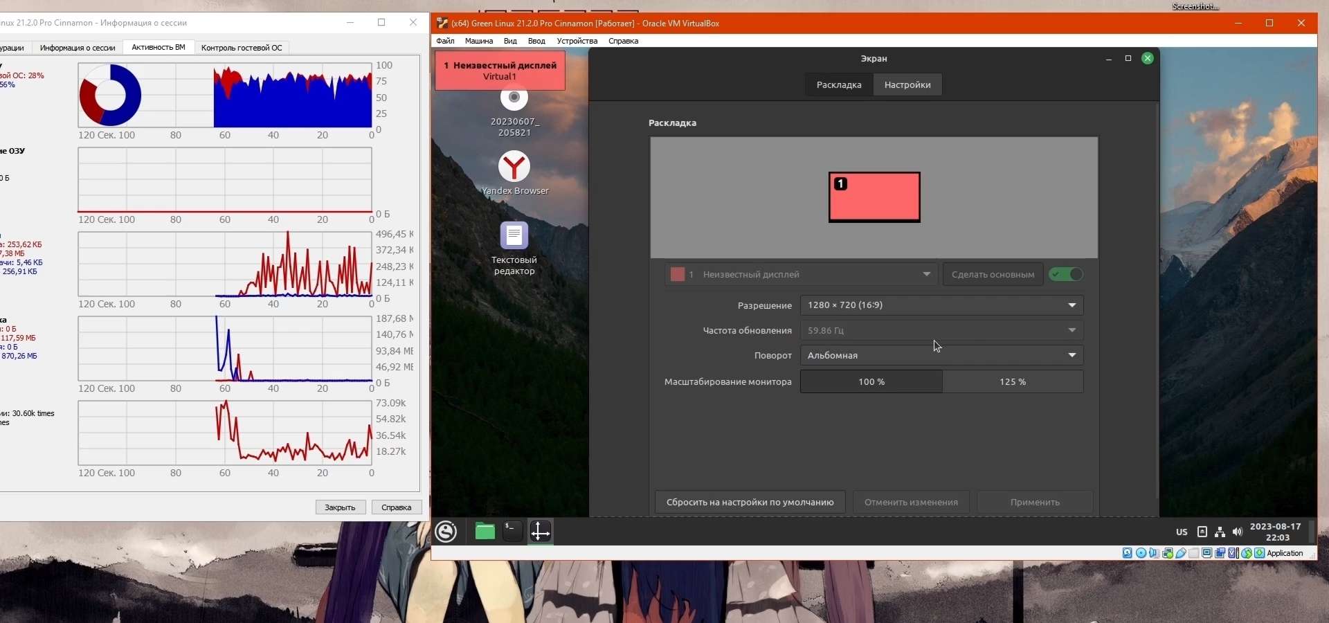The height and width of the screenshot is (623, 1329).
Task: Click Сбросить на настройки по умолчанию
Action: click(750, 502)
